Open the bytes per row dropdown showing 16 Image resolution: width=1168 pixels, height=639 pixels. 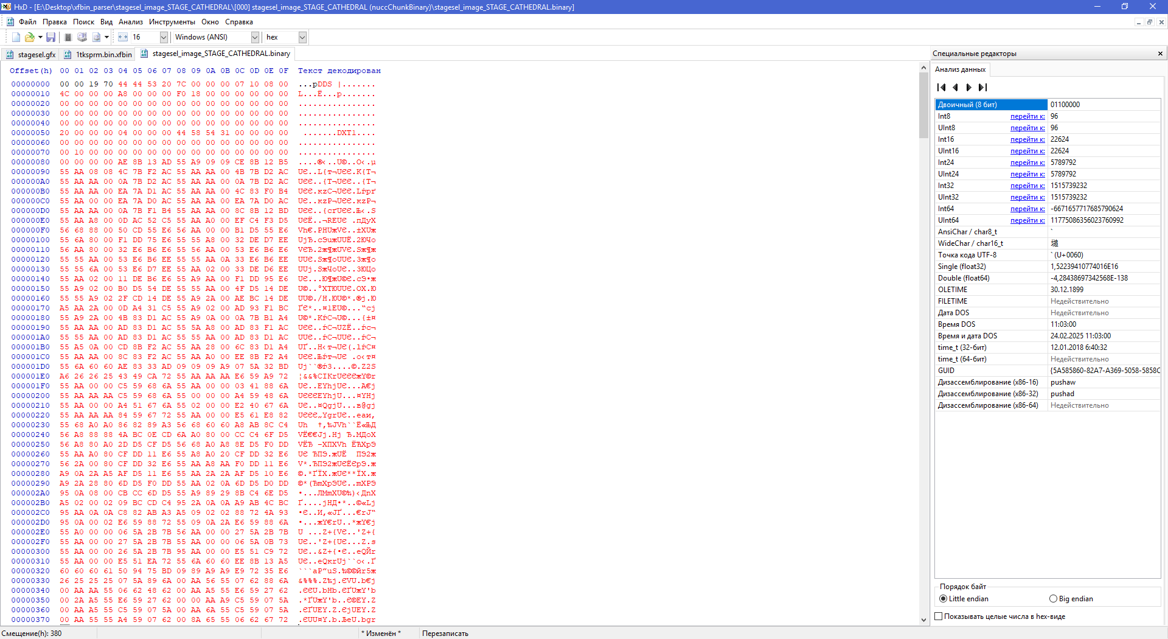point(164,37)
